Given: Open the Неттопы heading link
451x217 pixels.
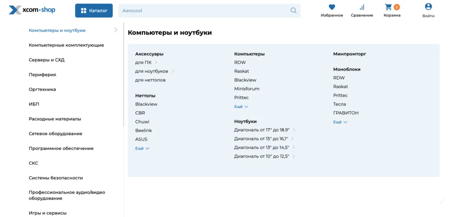Looking at the screenshot, I should coord(145,96).
